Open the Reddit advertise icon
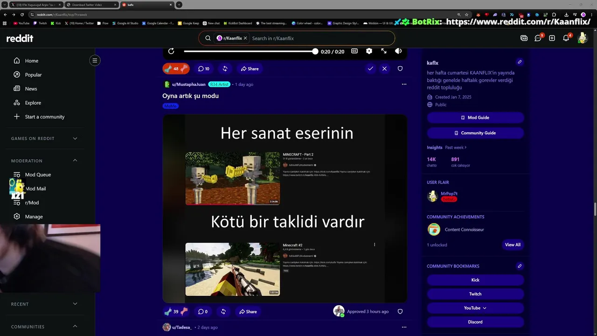The width and height of the screenshot is (597, 336). pyautogui.click(x=524, y=38)
